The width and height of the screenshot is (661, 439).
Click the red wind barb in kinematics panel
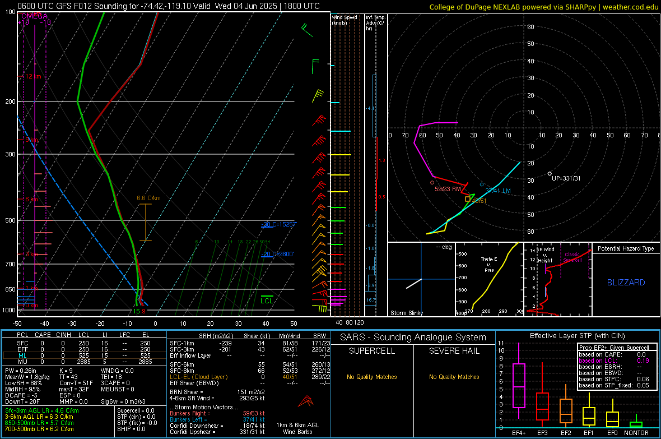[306, 401]
